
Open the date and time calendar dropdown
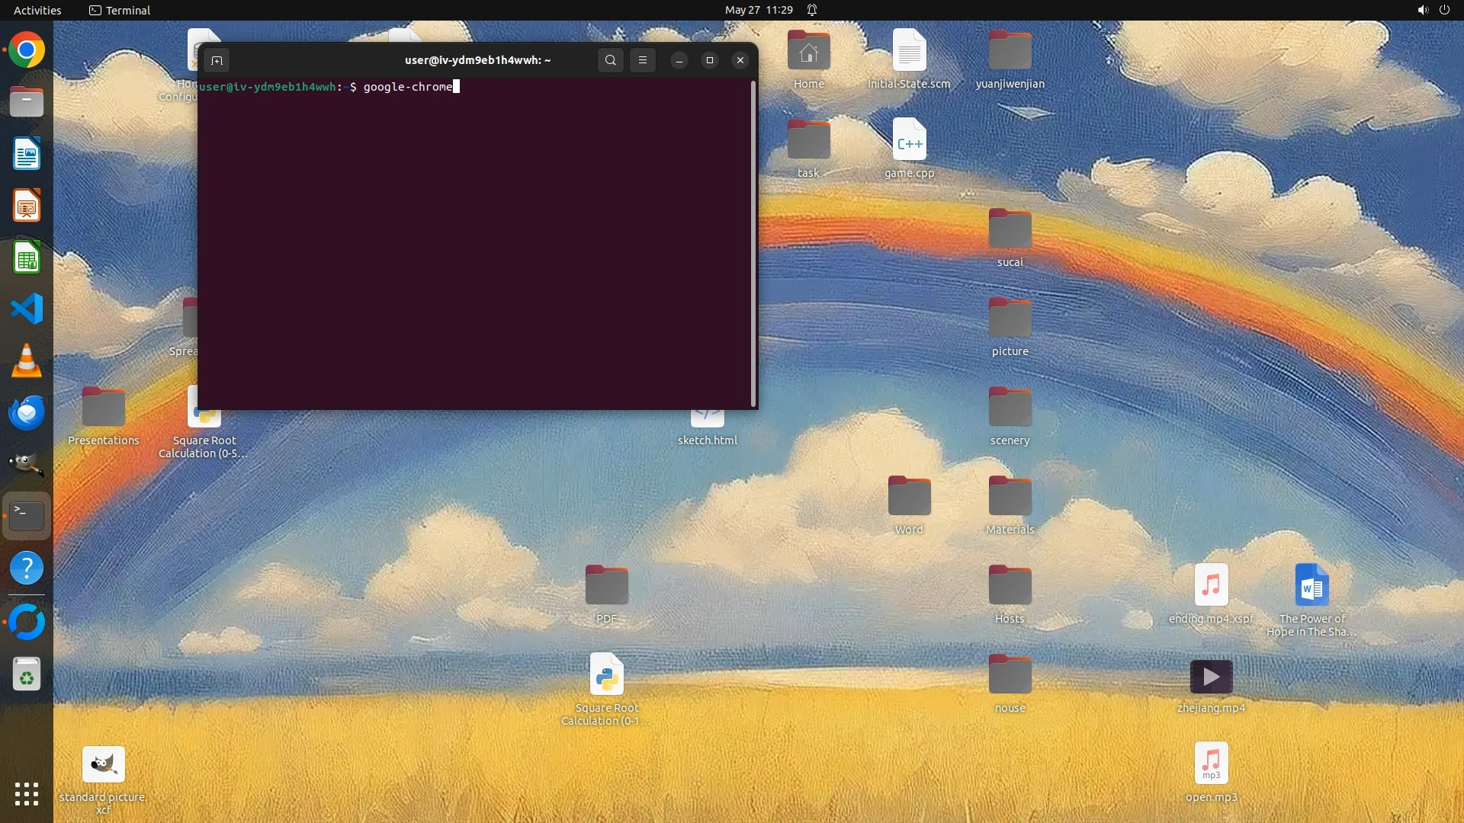[758, 10]
